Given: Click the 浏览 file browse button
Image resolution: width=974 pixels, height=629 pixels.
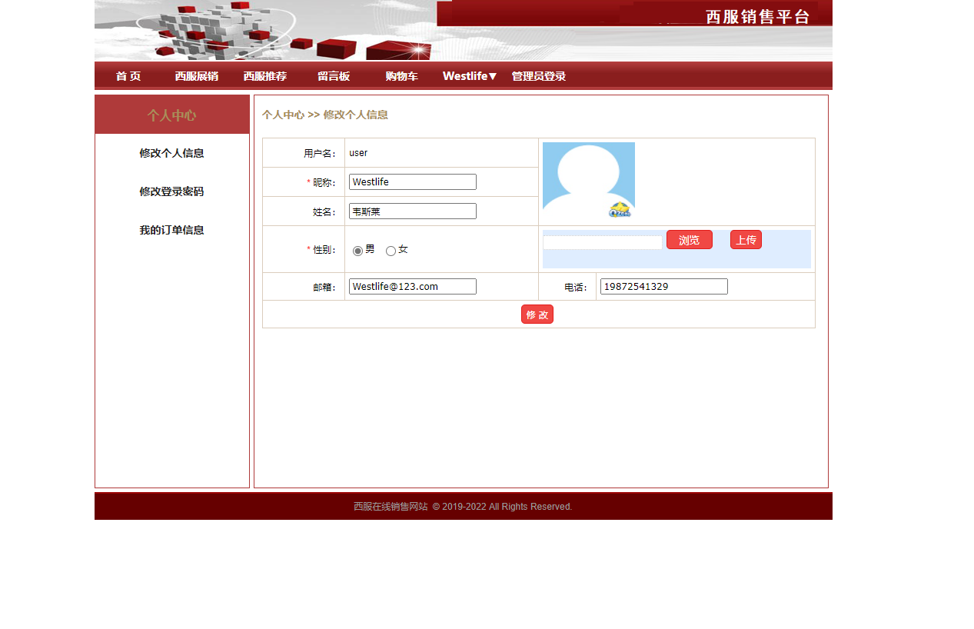Looking at the screenshot, I should (x=689, y=239).
